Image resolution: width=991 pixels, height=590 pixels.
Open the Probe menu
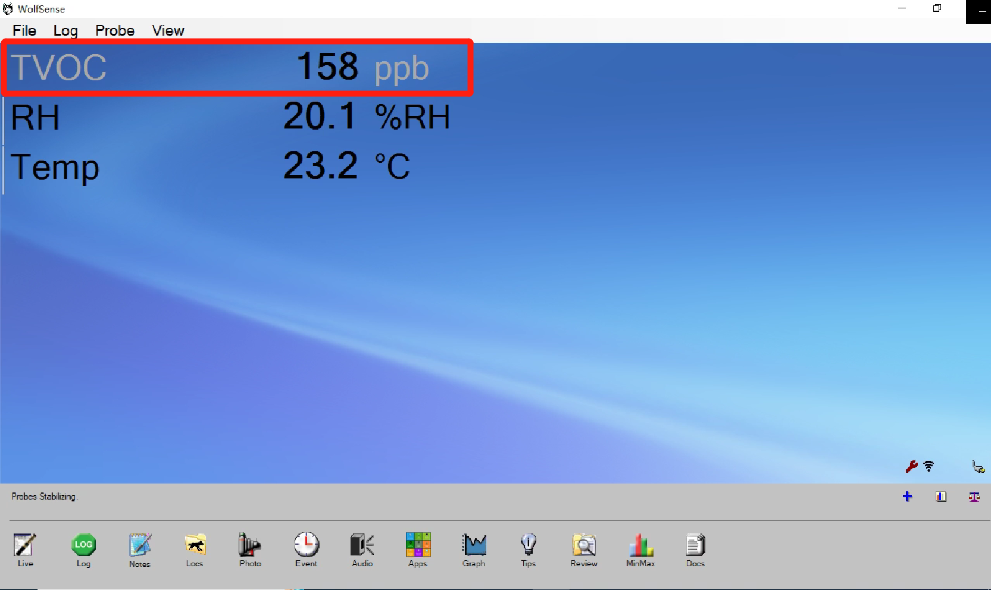click(x=115, y=31)
